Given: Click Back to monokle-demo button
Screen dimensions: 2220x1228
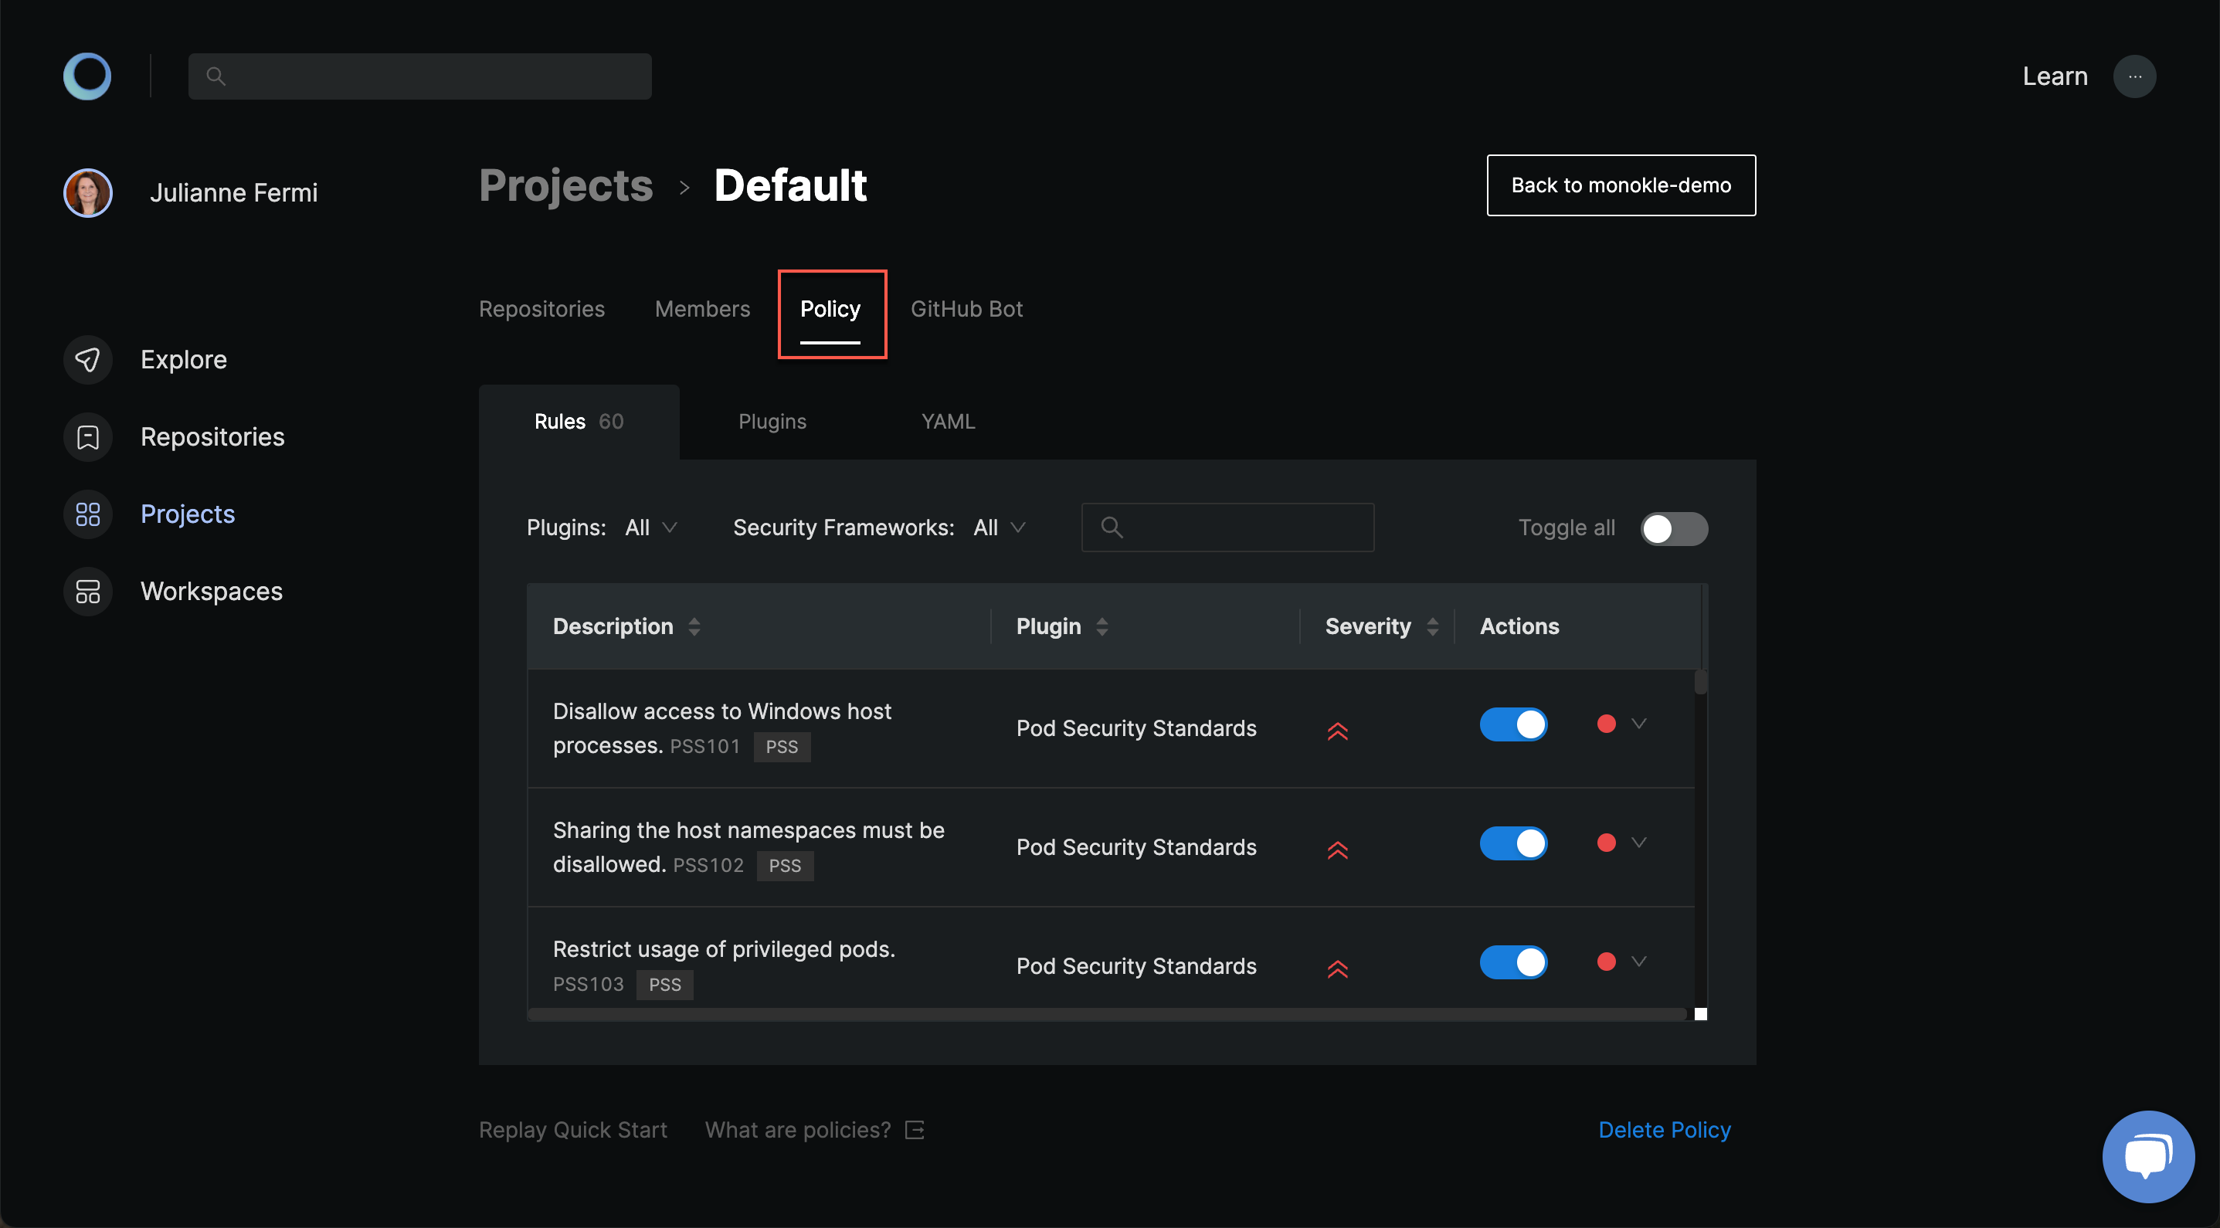Looking at the screenshot, I should tap(1621, 185).
